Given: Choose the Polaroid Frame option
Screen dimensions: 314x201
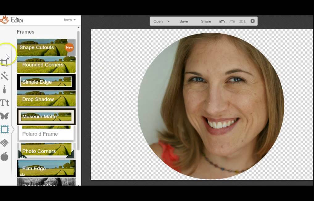Looking at the screenshot, I should (x=46, y=134).
